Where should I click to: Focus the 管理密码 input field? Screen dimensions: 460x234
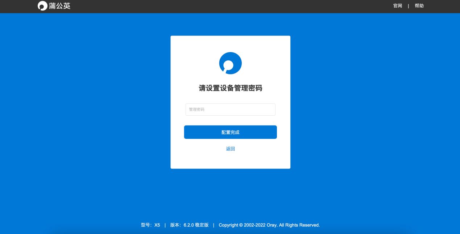(231, 110)
